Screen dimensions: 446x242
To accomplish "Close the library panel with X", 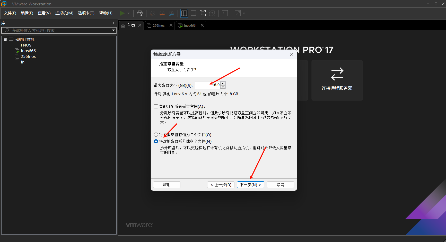I will click(x=113, y=23).
